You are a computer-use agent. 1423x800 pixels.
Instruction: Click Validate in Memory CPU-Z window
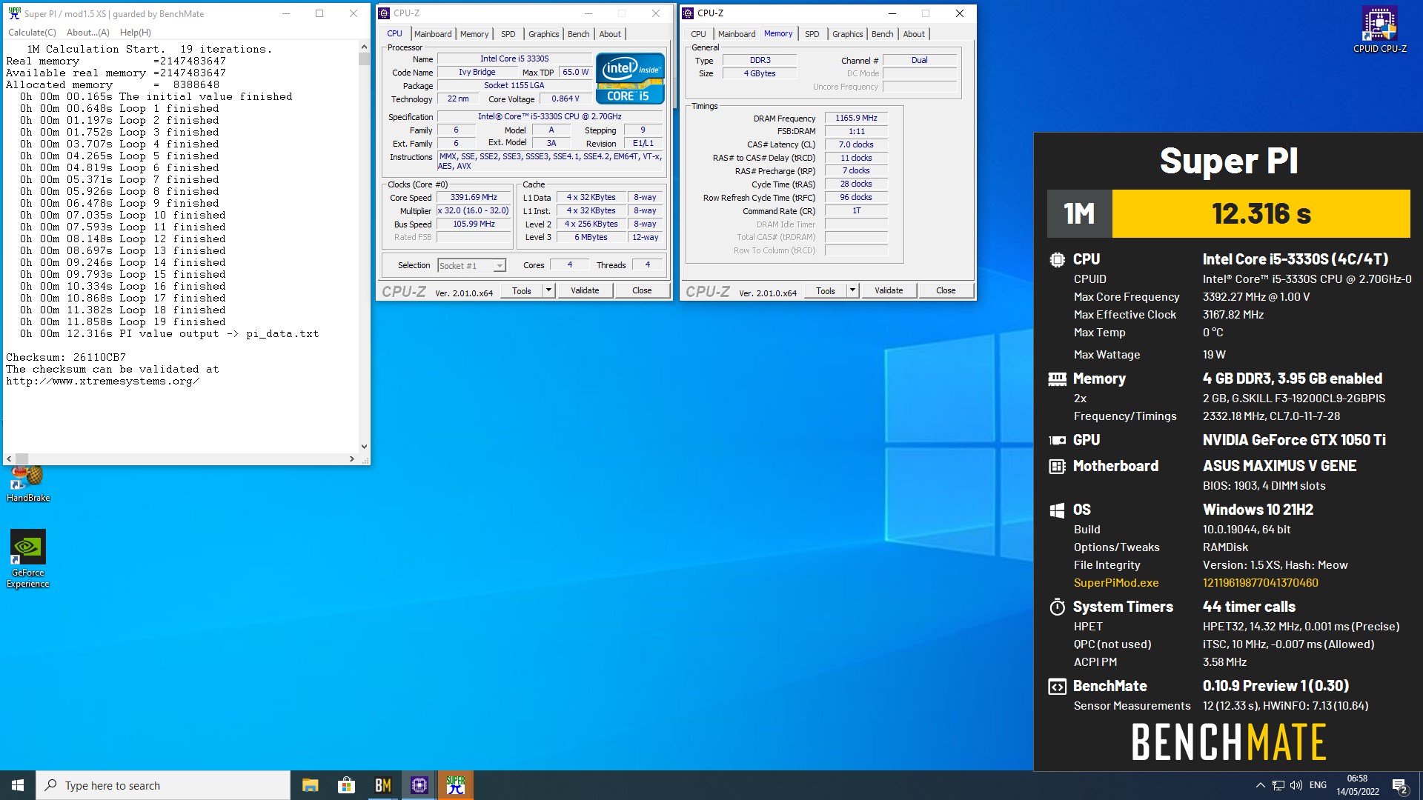(x=889, y=290)
